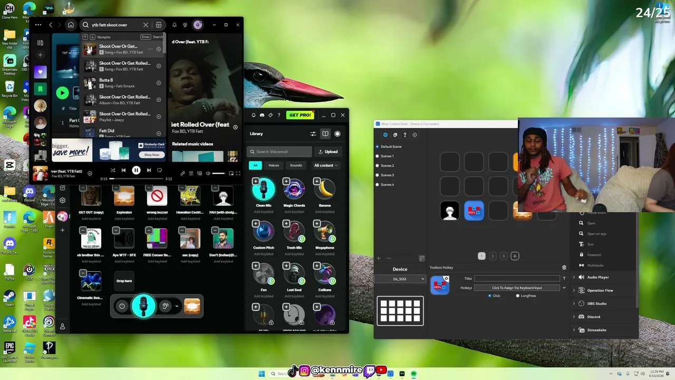Open the green bookmark item in Spotify sidebar
The width and height of the screenshot is (675, 380).
pyautogui.click(x=40, y=89)
